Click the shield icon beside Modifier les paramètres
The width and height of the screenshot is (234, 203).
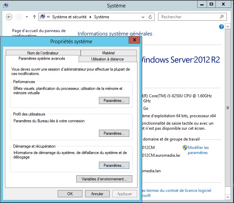pos(185,148)
